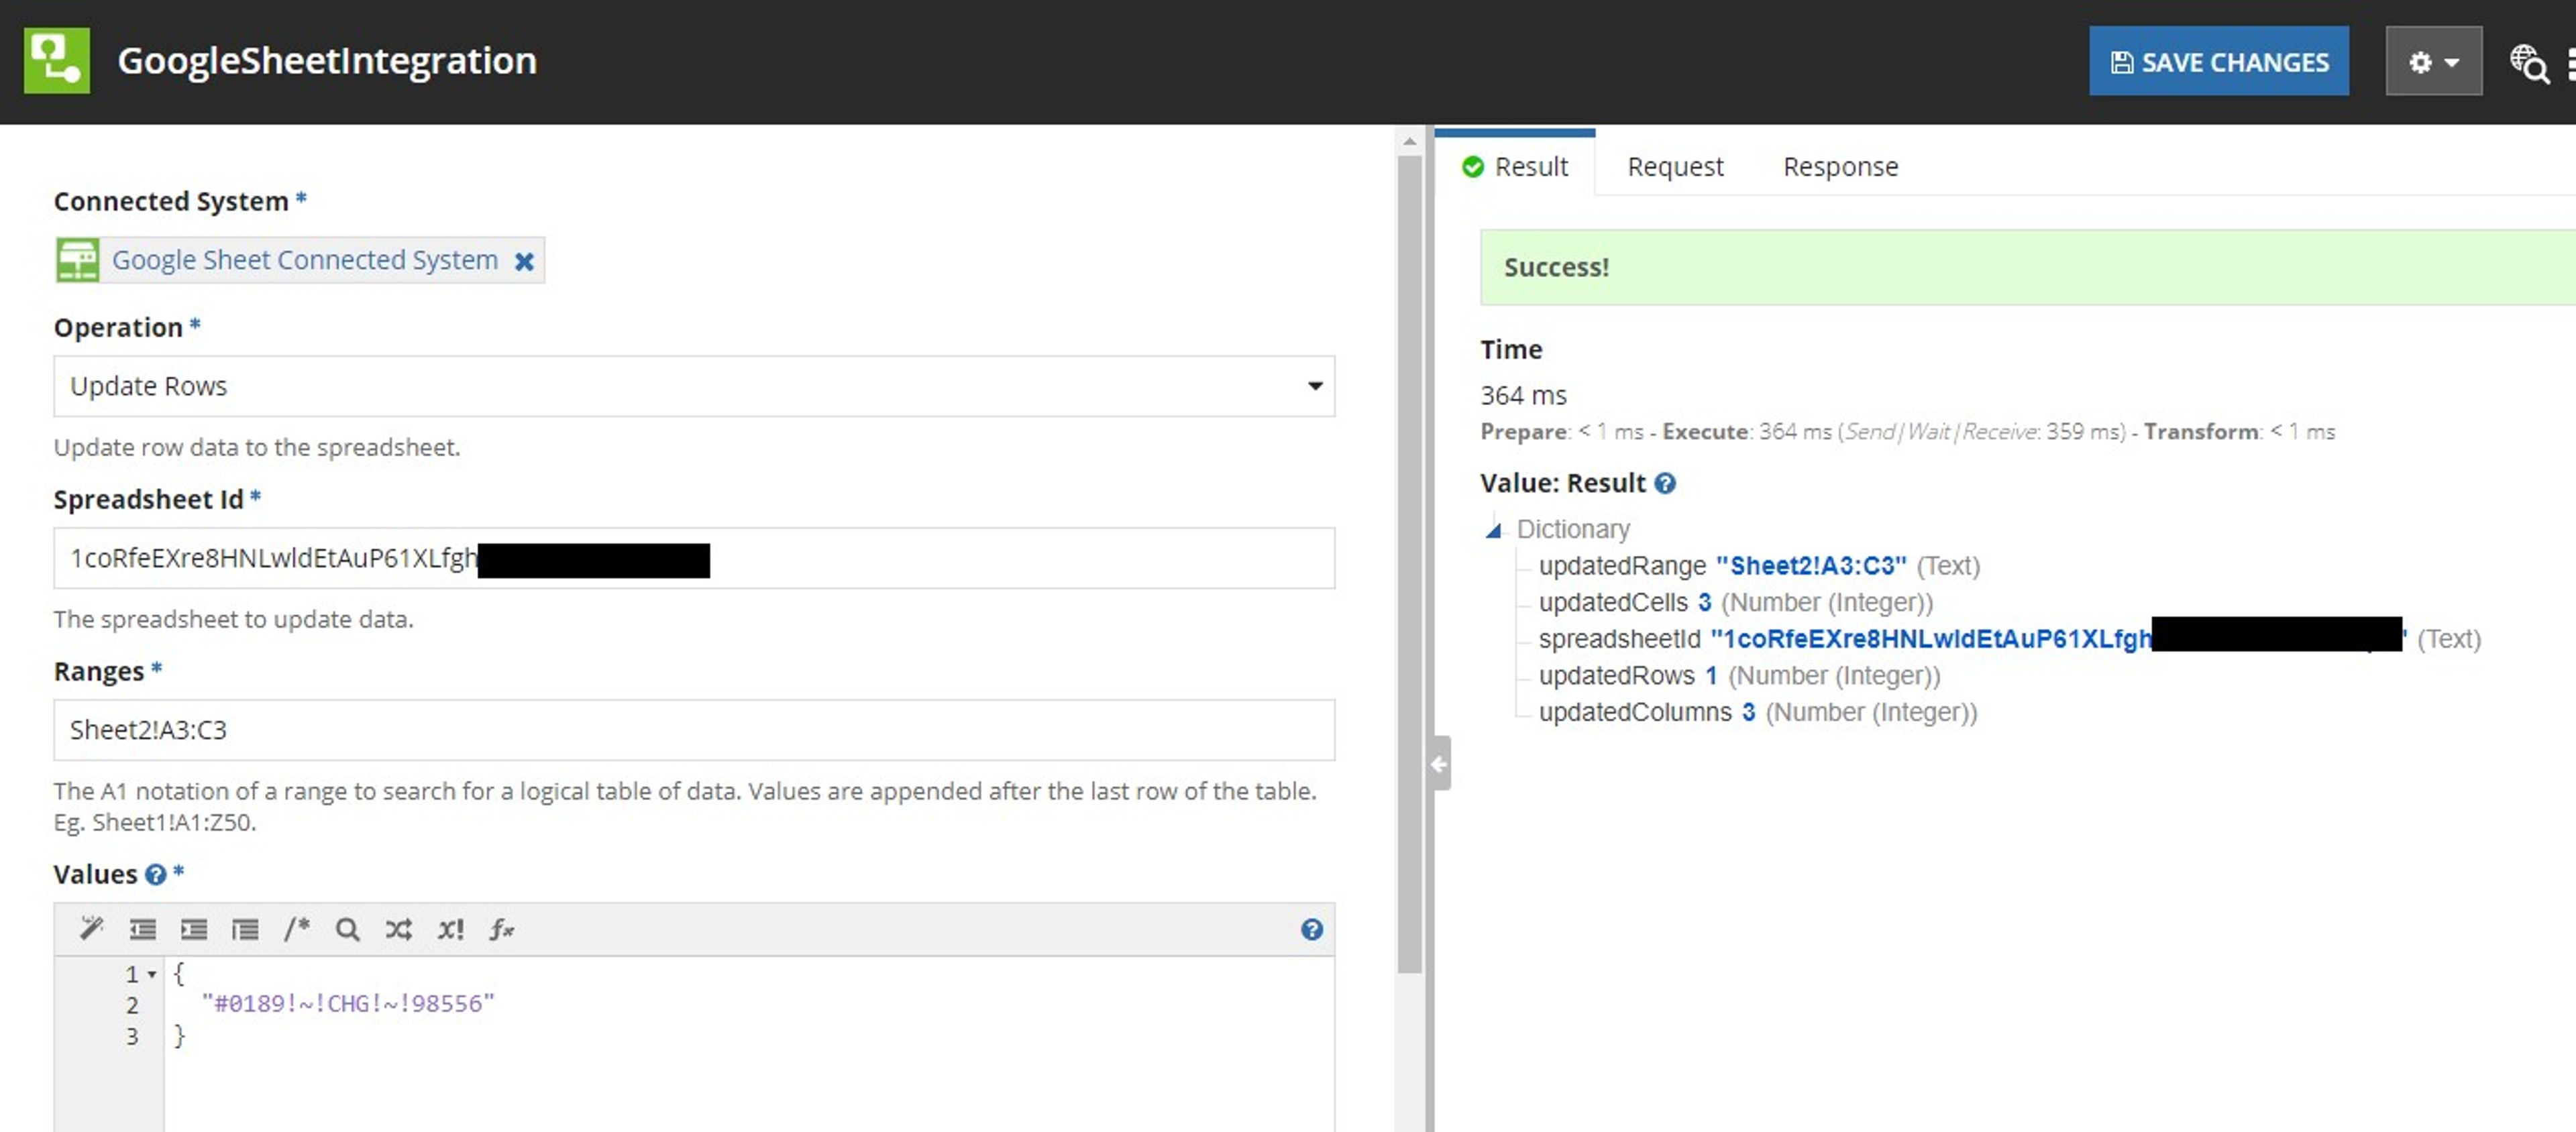Click the fx function icon in toolbar
Screen dimensions: 2576x1132
(x=501, y=930)
